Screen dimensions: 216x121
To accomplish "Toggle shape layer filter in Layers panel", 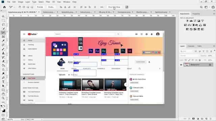I will [207, 51].
